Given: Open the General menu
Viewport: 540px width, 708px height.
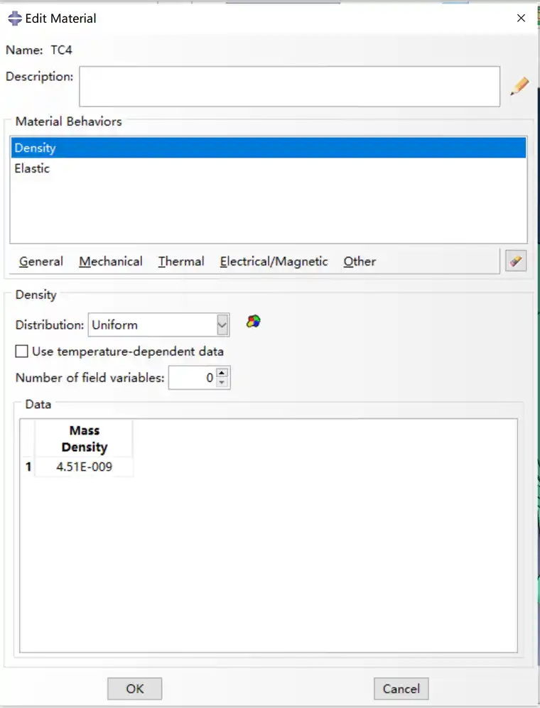Looking at the screenshot, I should point(41,261).
